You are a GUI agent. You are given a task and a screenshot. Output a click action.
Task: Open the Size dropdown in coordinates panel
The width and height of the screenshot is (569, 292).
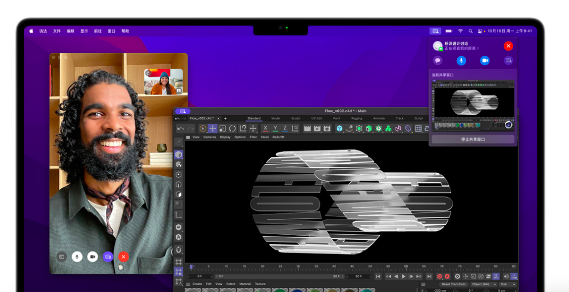tap(506, 284)
